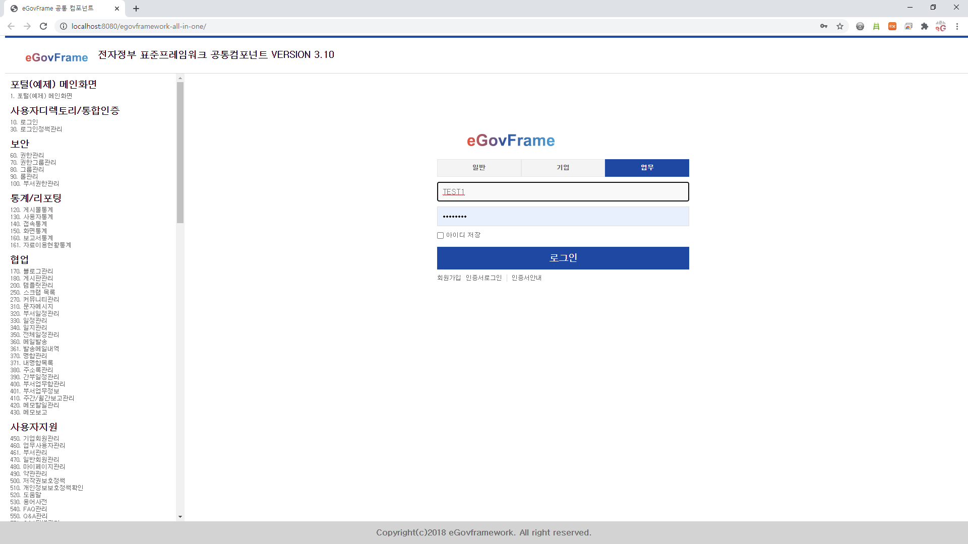This screenshot has width=968, height=544.
Task: Open the orange Ex extension icon
Action: (892, 26)
